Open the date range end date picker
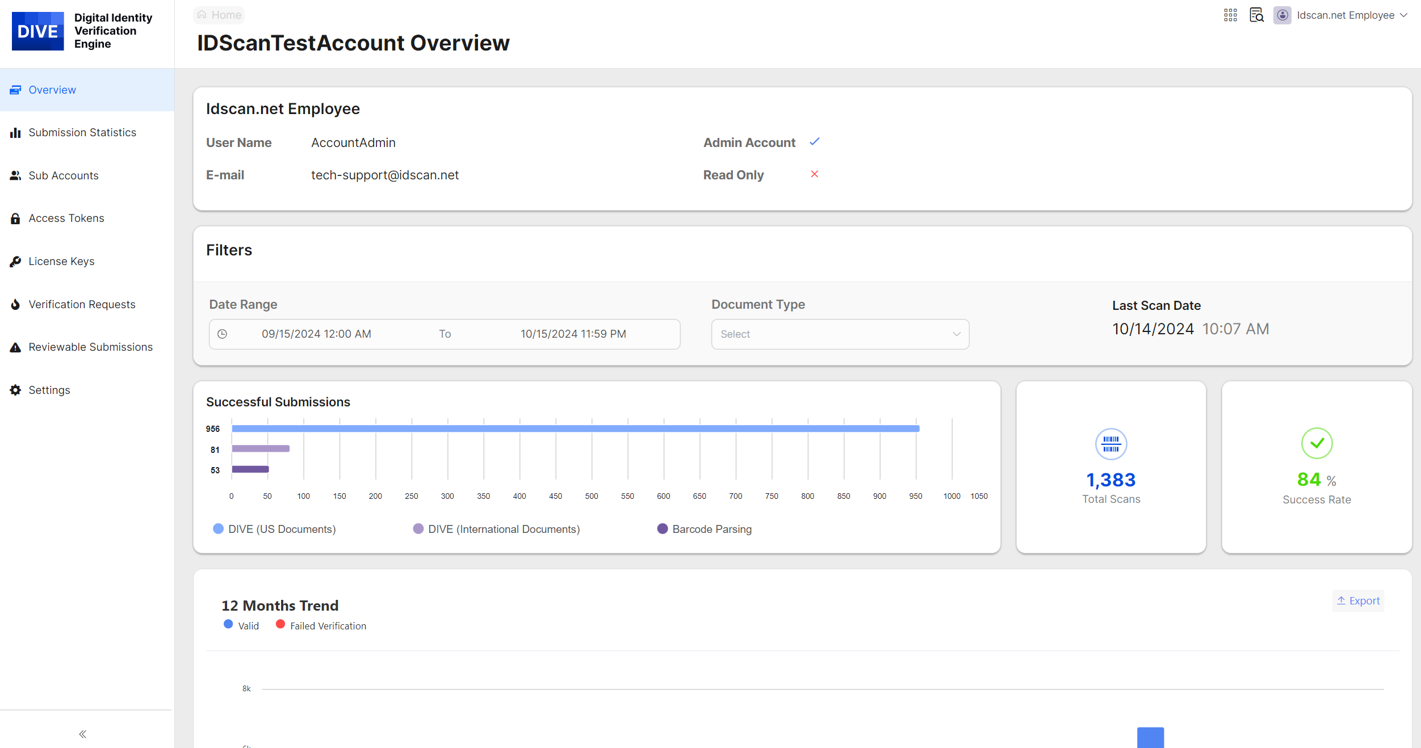 573,334
